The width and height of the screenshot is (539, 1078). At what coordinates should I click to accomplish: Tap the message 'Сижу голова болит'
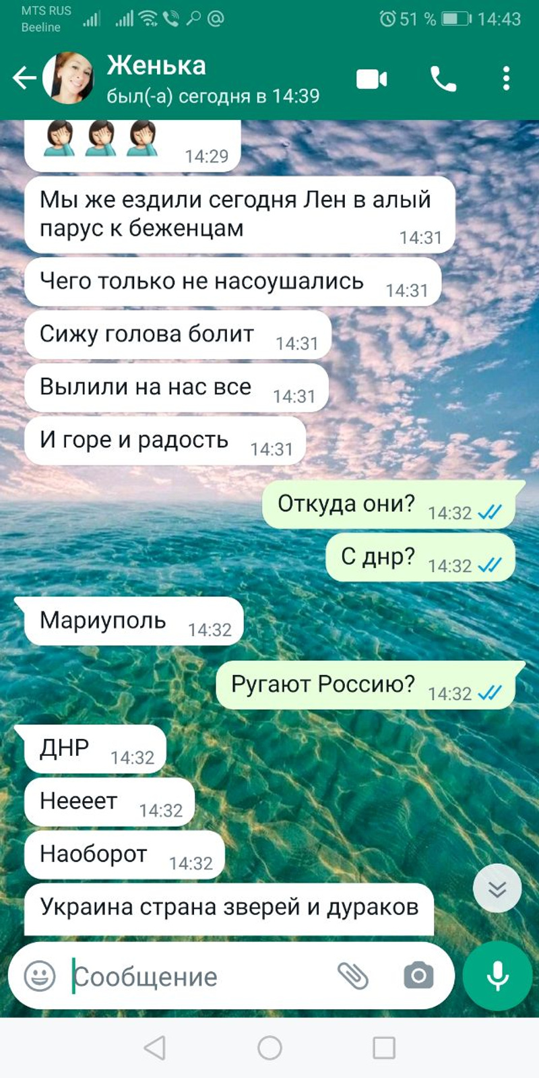pos(178,335)
